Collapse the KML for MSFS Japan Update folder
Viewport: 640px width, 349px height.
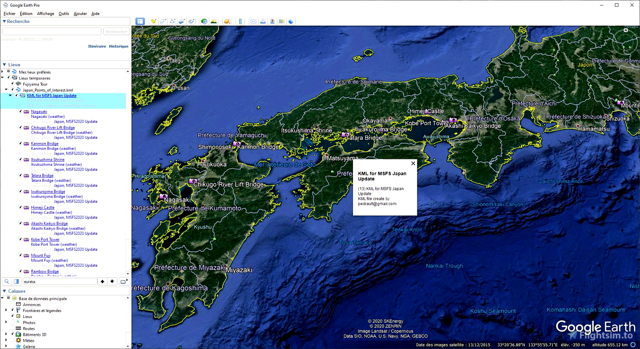[11, 95]
